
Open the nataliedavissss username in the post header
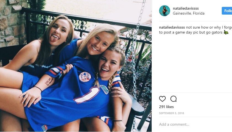point(186,9)
